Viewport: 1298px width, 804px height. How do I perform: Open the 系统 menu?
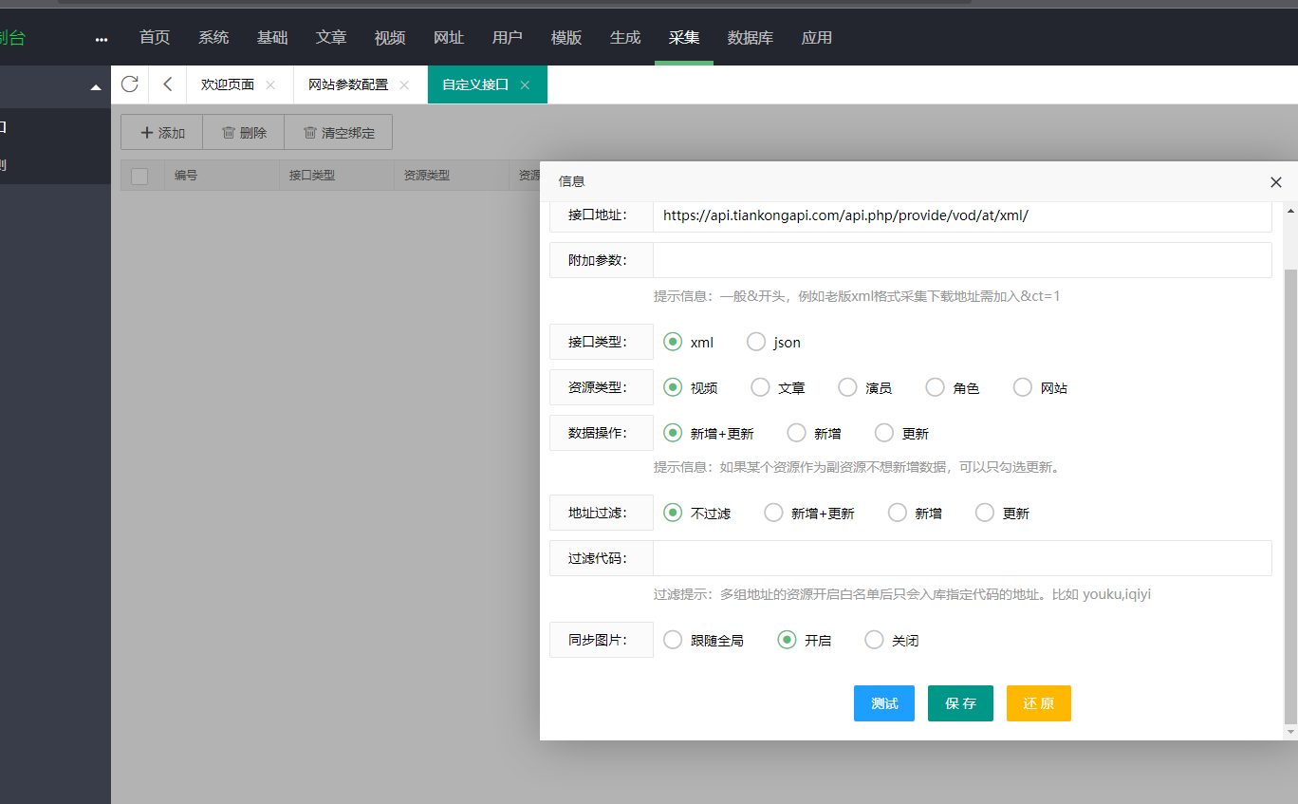point(213,37)
